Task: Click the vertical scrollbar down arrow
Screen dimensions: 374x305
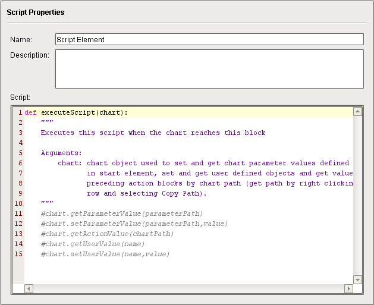Action: click(357, 279)
